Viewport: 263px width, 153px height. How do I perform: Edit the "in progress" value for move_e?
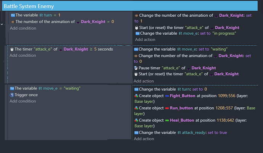point(225,33)
